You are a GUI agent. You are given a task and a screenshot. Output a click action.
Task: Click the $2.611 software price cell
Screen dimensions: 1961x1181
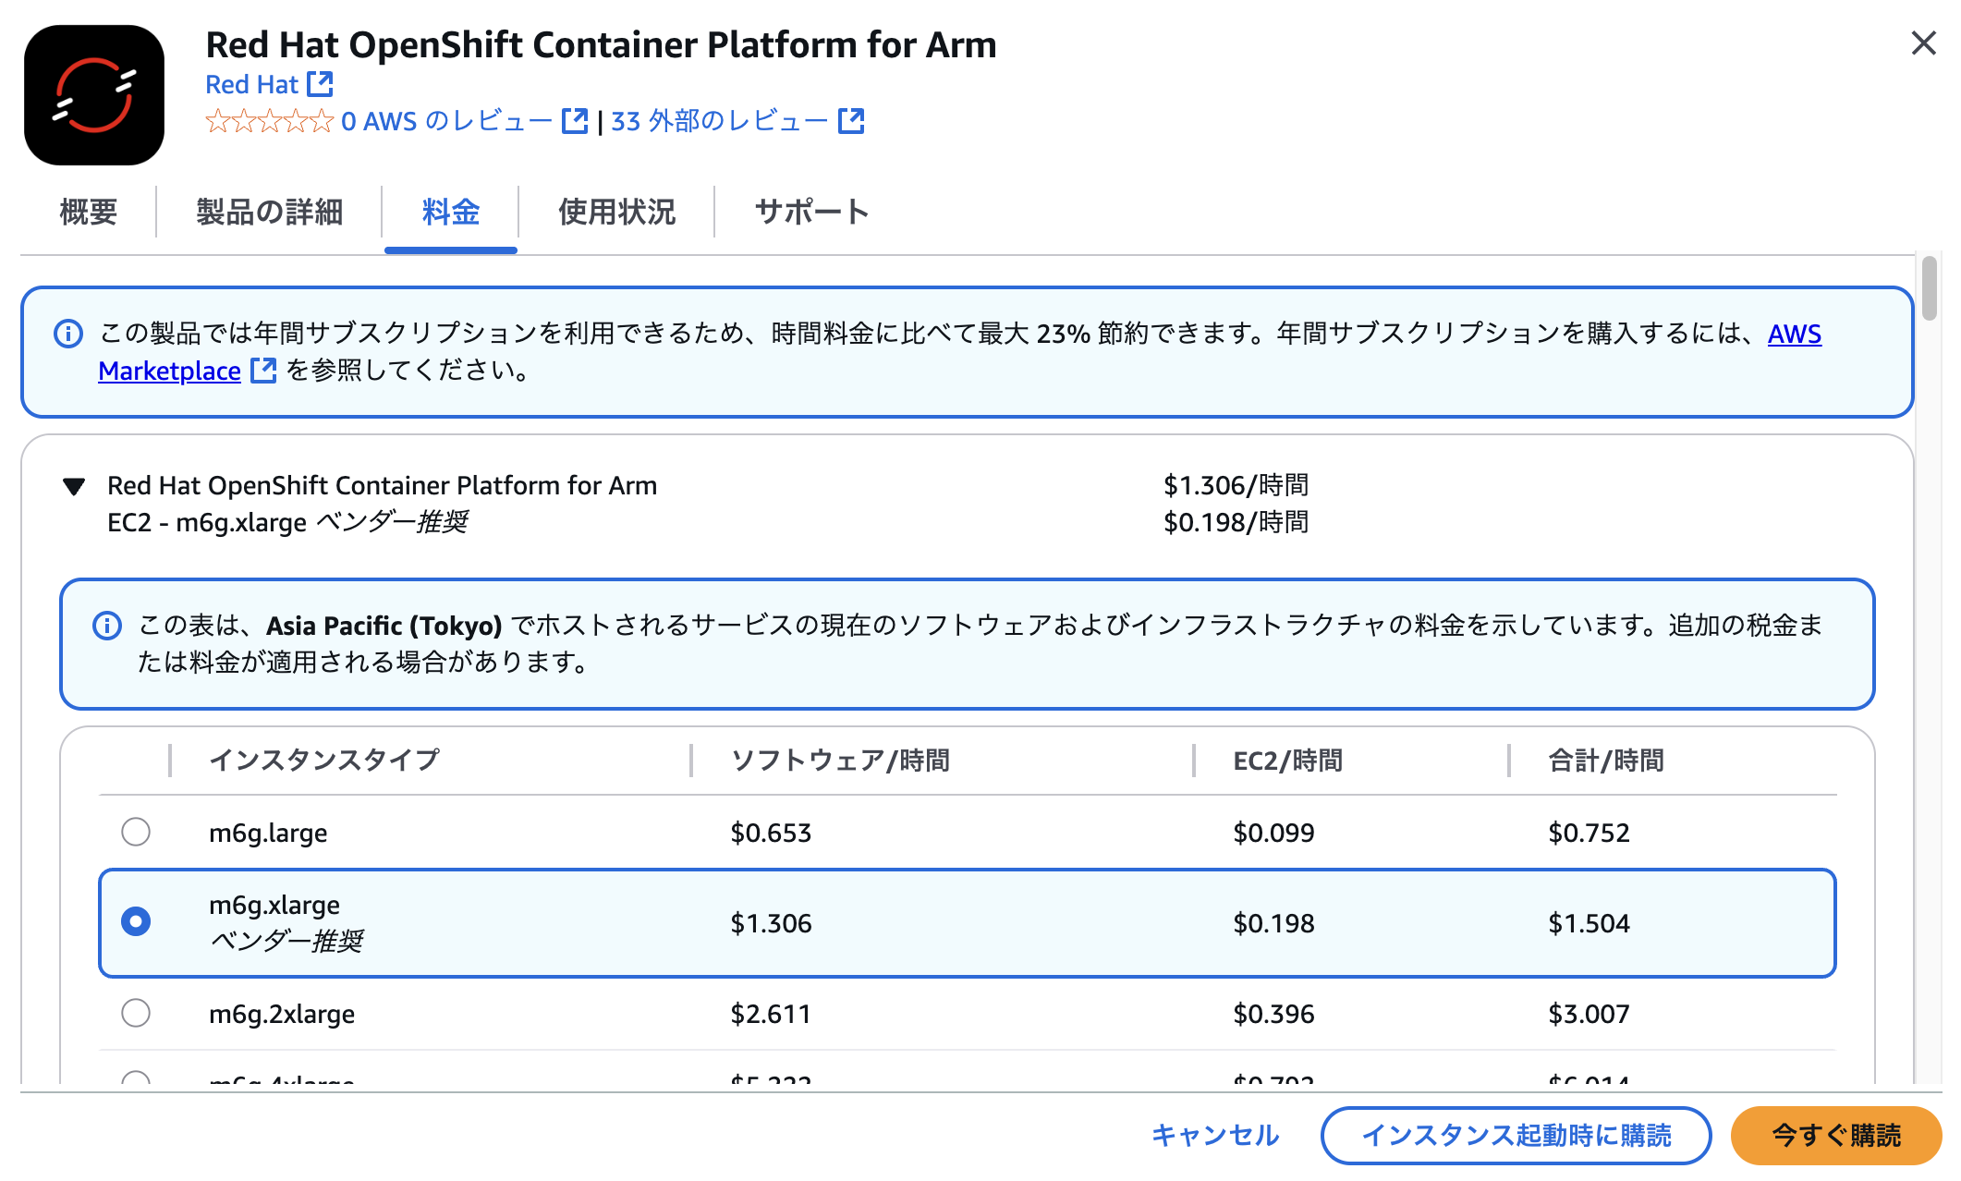coord(771,1014)
